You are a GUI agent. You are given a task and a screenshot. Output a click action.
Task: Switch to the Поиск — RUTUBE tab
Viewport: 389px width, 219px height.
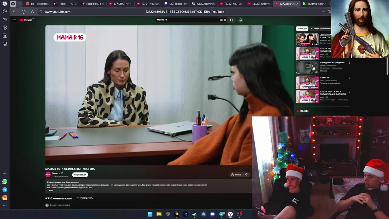click(65, 4)
